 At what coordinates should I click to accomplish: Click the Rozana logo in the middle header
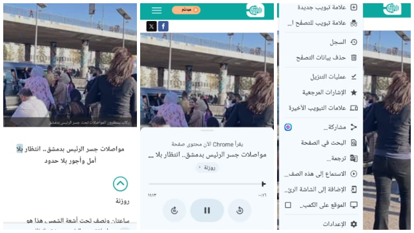click(x=255, y=11)
